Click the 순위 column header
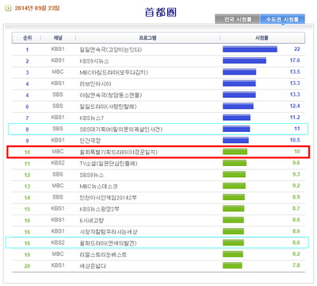The image size is (317, 286). tap(27, 38)
